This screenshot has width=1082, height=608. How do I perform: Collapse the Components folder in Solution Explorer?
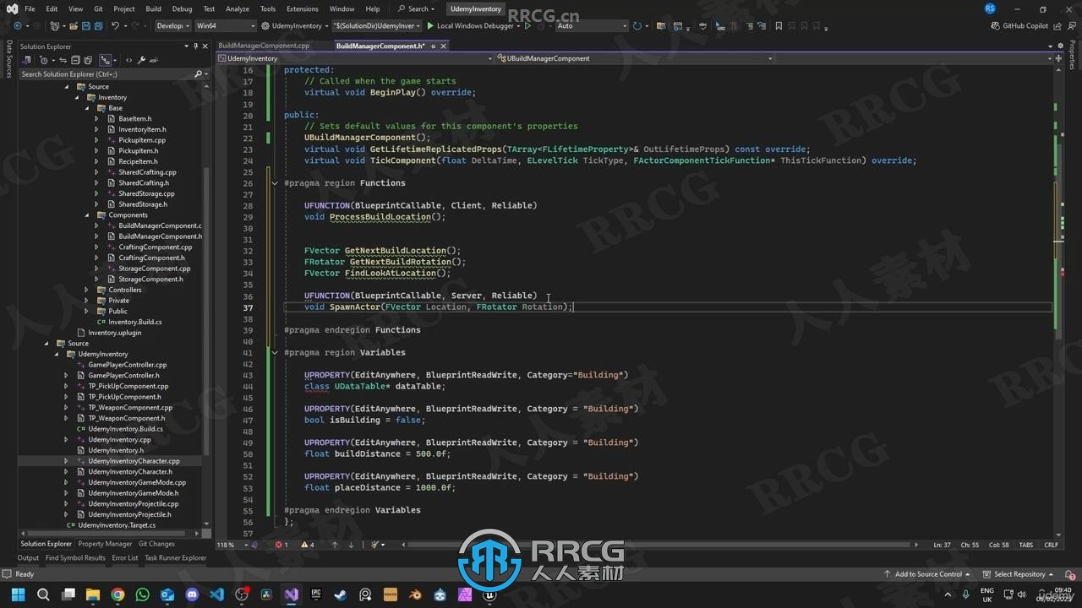pos(87,215)
